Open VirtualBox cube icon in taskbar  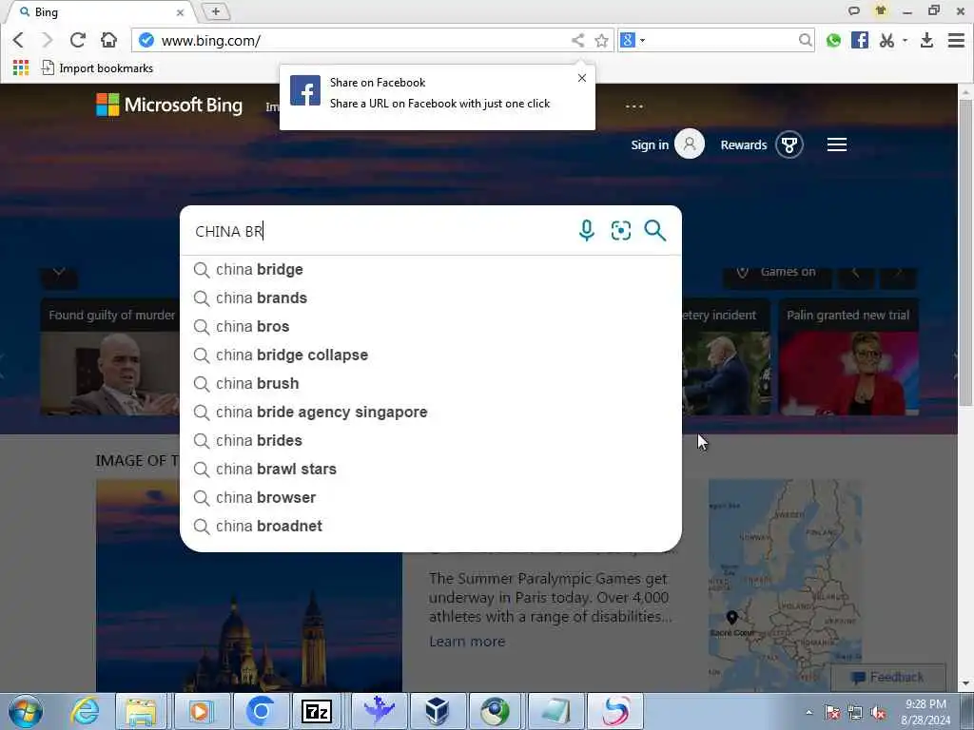coord(437,711)
